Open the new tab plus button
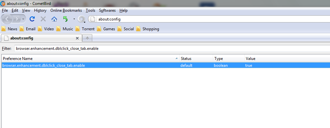Screen dimensions: 330x128 pyautogui.click(x=87, y=38)
